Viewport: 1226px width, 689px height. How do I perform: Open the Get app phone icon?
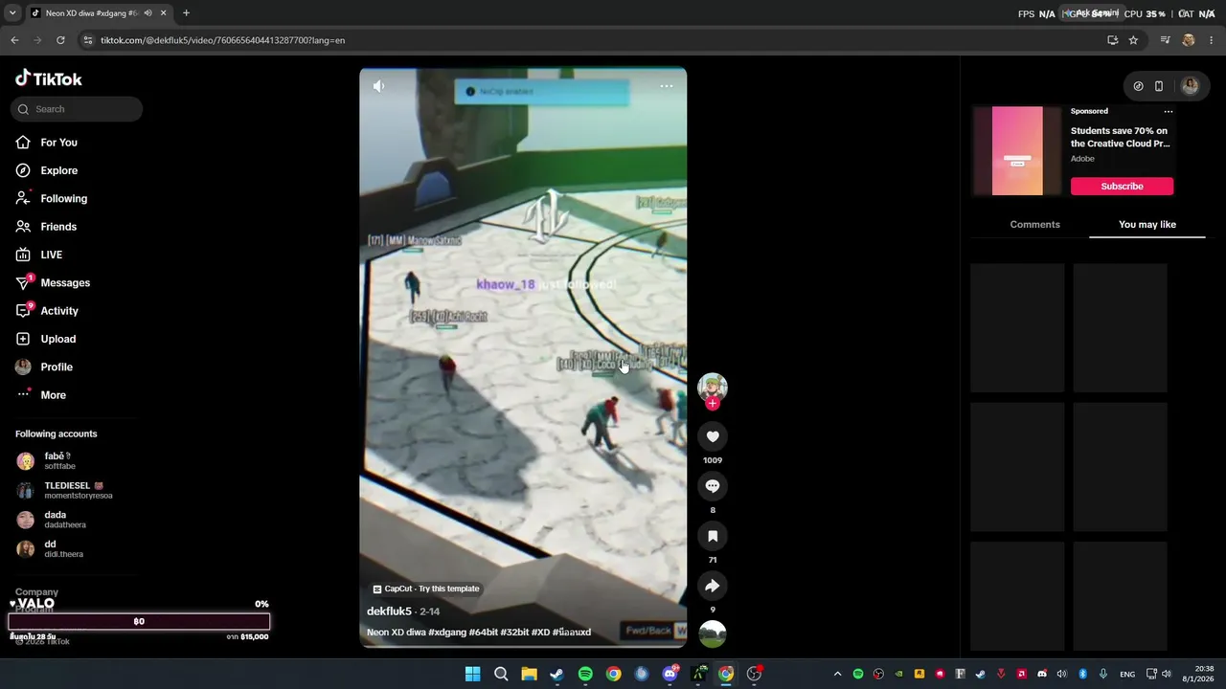tap(1159, 86)
